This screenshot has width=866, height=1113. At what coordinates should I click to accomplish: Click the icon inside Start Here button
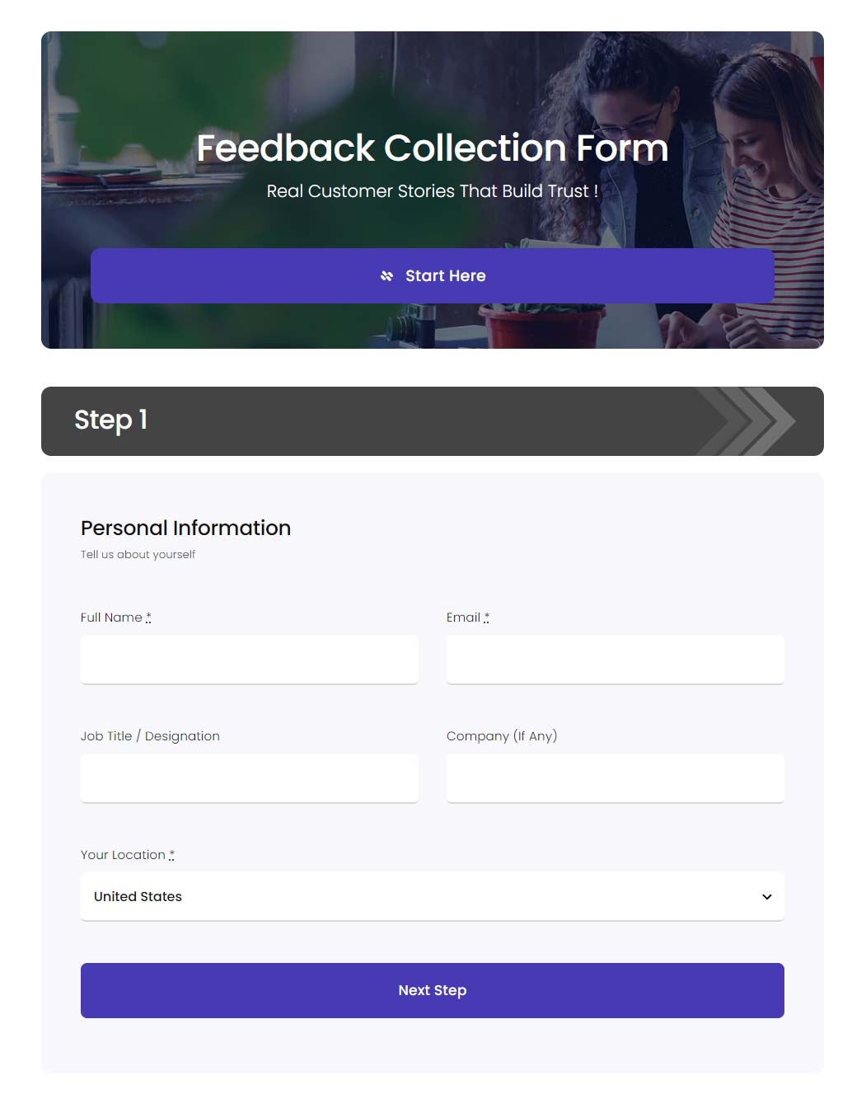[386, 276]
